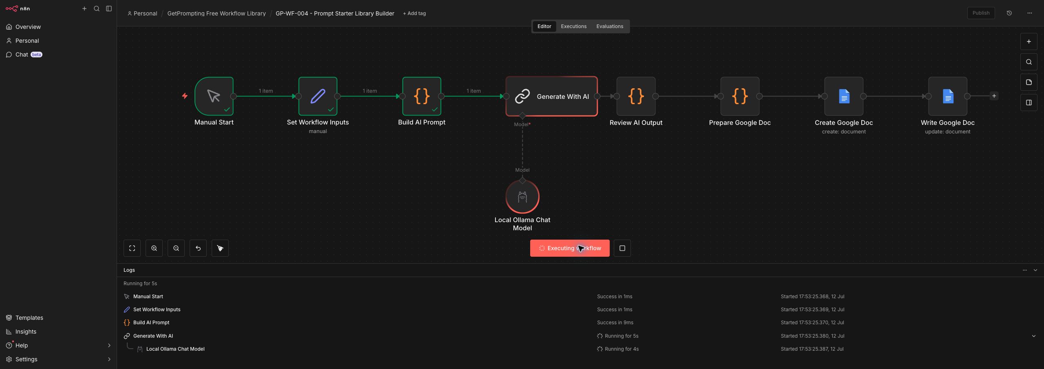The width and height of the screenshot is (1044, 369).
Task: Stop execution with the square stop button
Action: click(x=622, y=248)
